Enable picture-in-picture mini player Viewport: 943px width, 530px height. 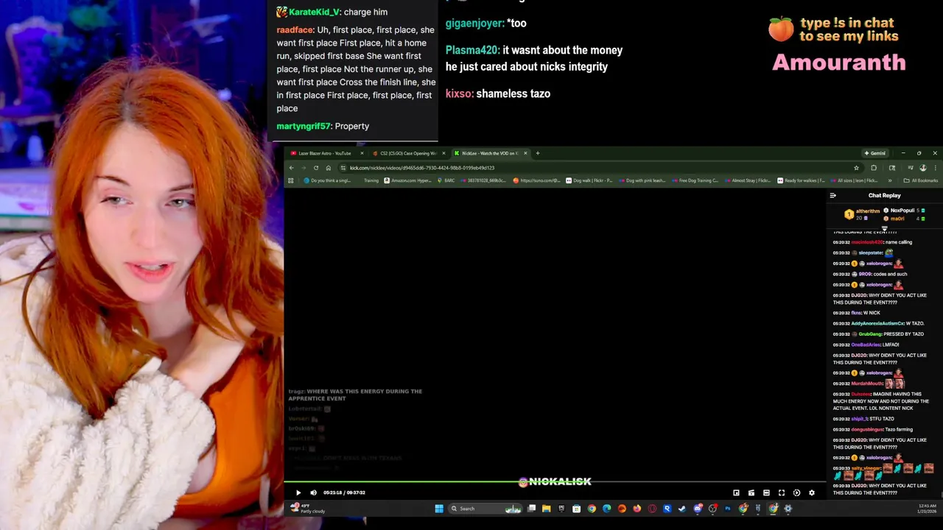(736, 492)
